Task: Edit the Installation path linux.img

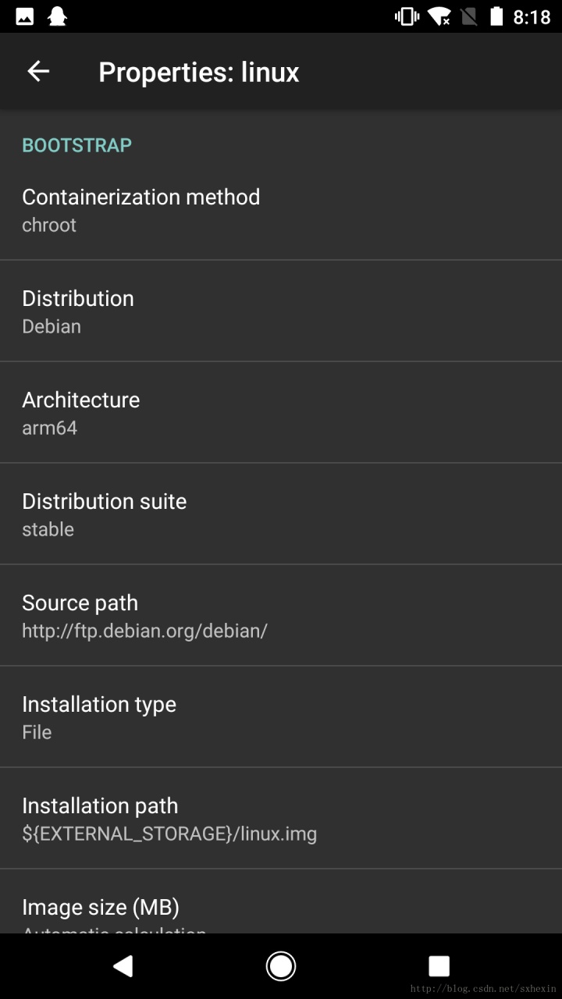Action: click(x=281, y=819)
